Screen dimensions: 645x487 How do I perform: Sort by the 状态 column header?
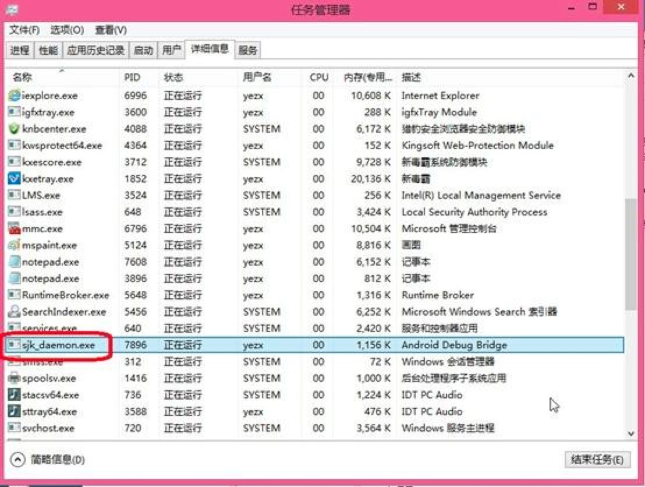(198, 77)
